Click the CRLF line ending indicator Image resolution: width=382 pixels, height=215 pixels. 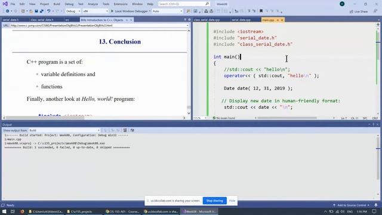[375, 118]
